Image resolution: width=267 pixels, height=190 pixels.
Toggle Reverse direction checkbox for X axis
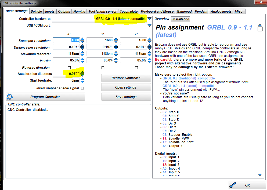(69, 68)
